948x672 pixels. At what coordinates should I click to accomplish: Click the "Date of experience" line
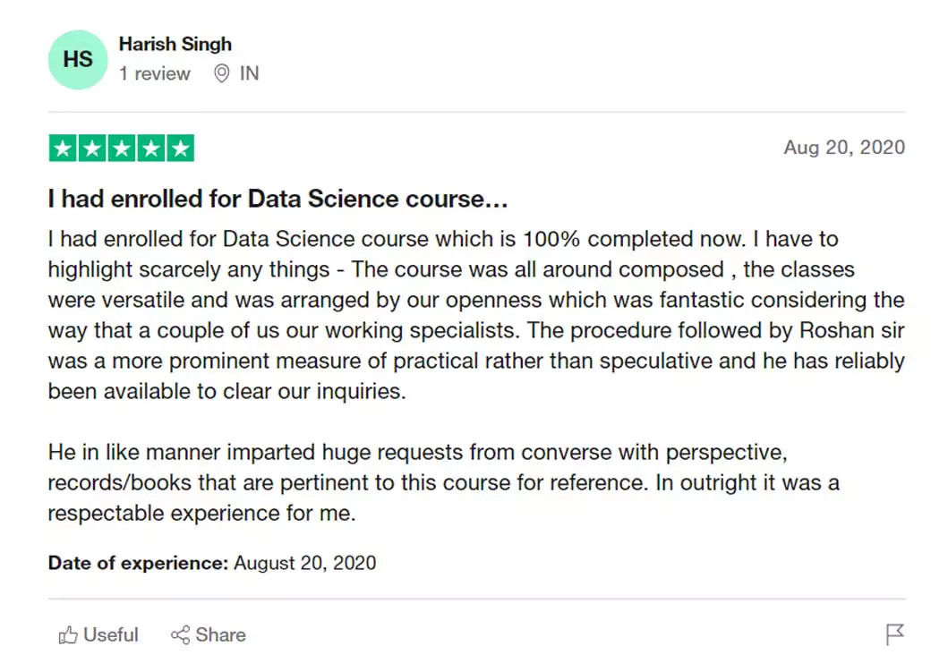tap(212, 563)
